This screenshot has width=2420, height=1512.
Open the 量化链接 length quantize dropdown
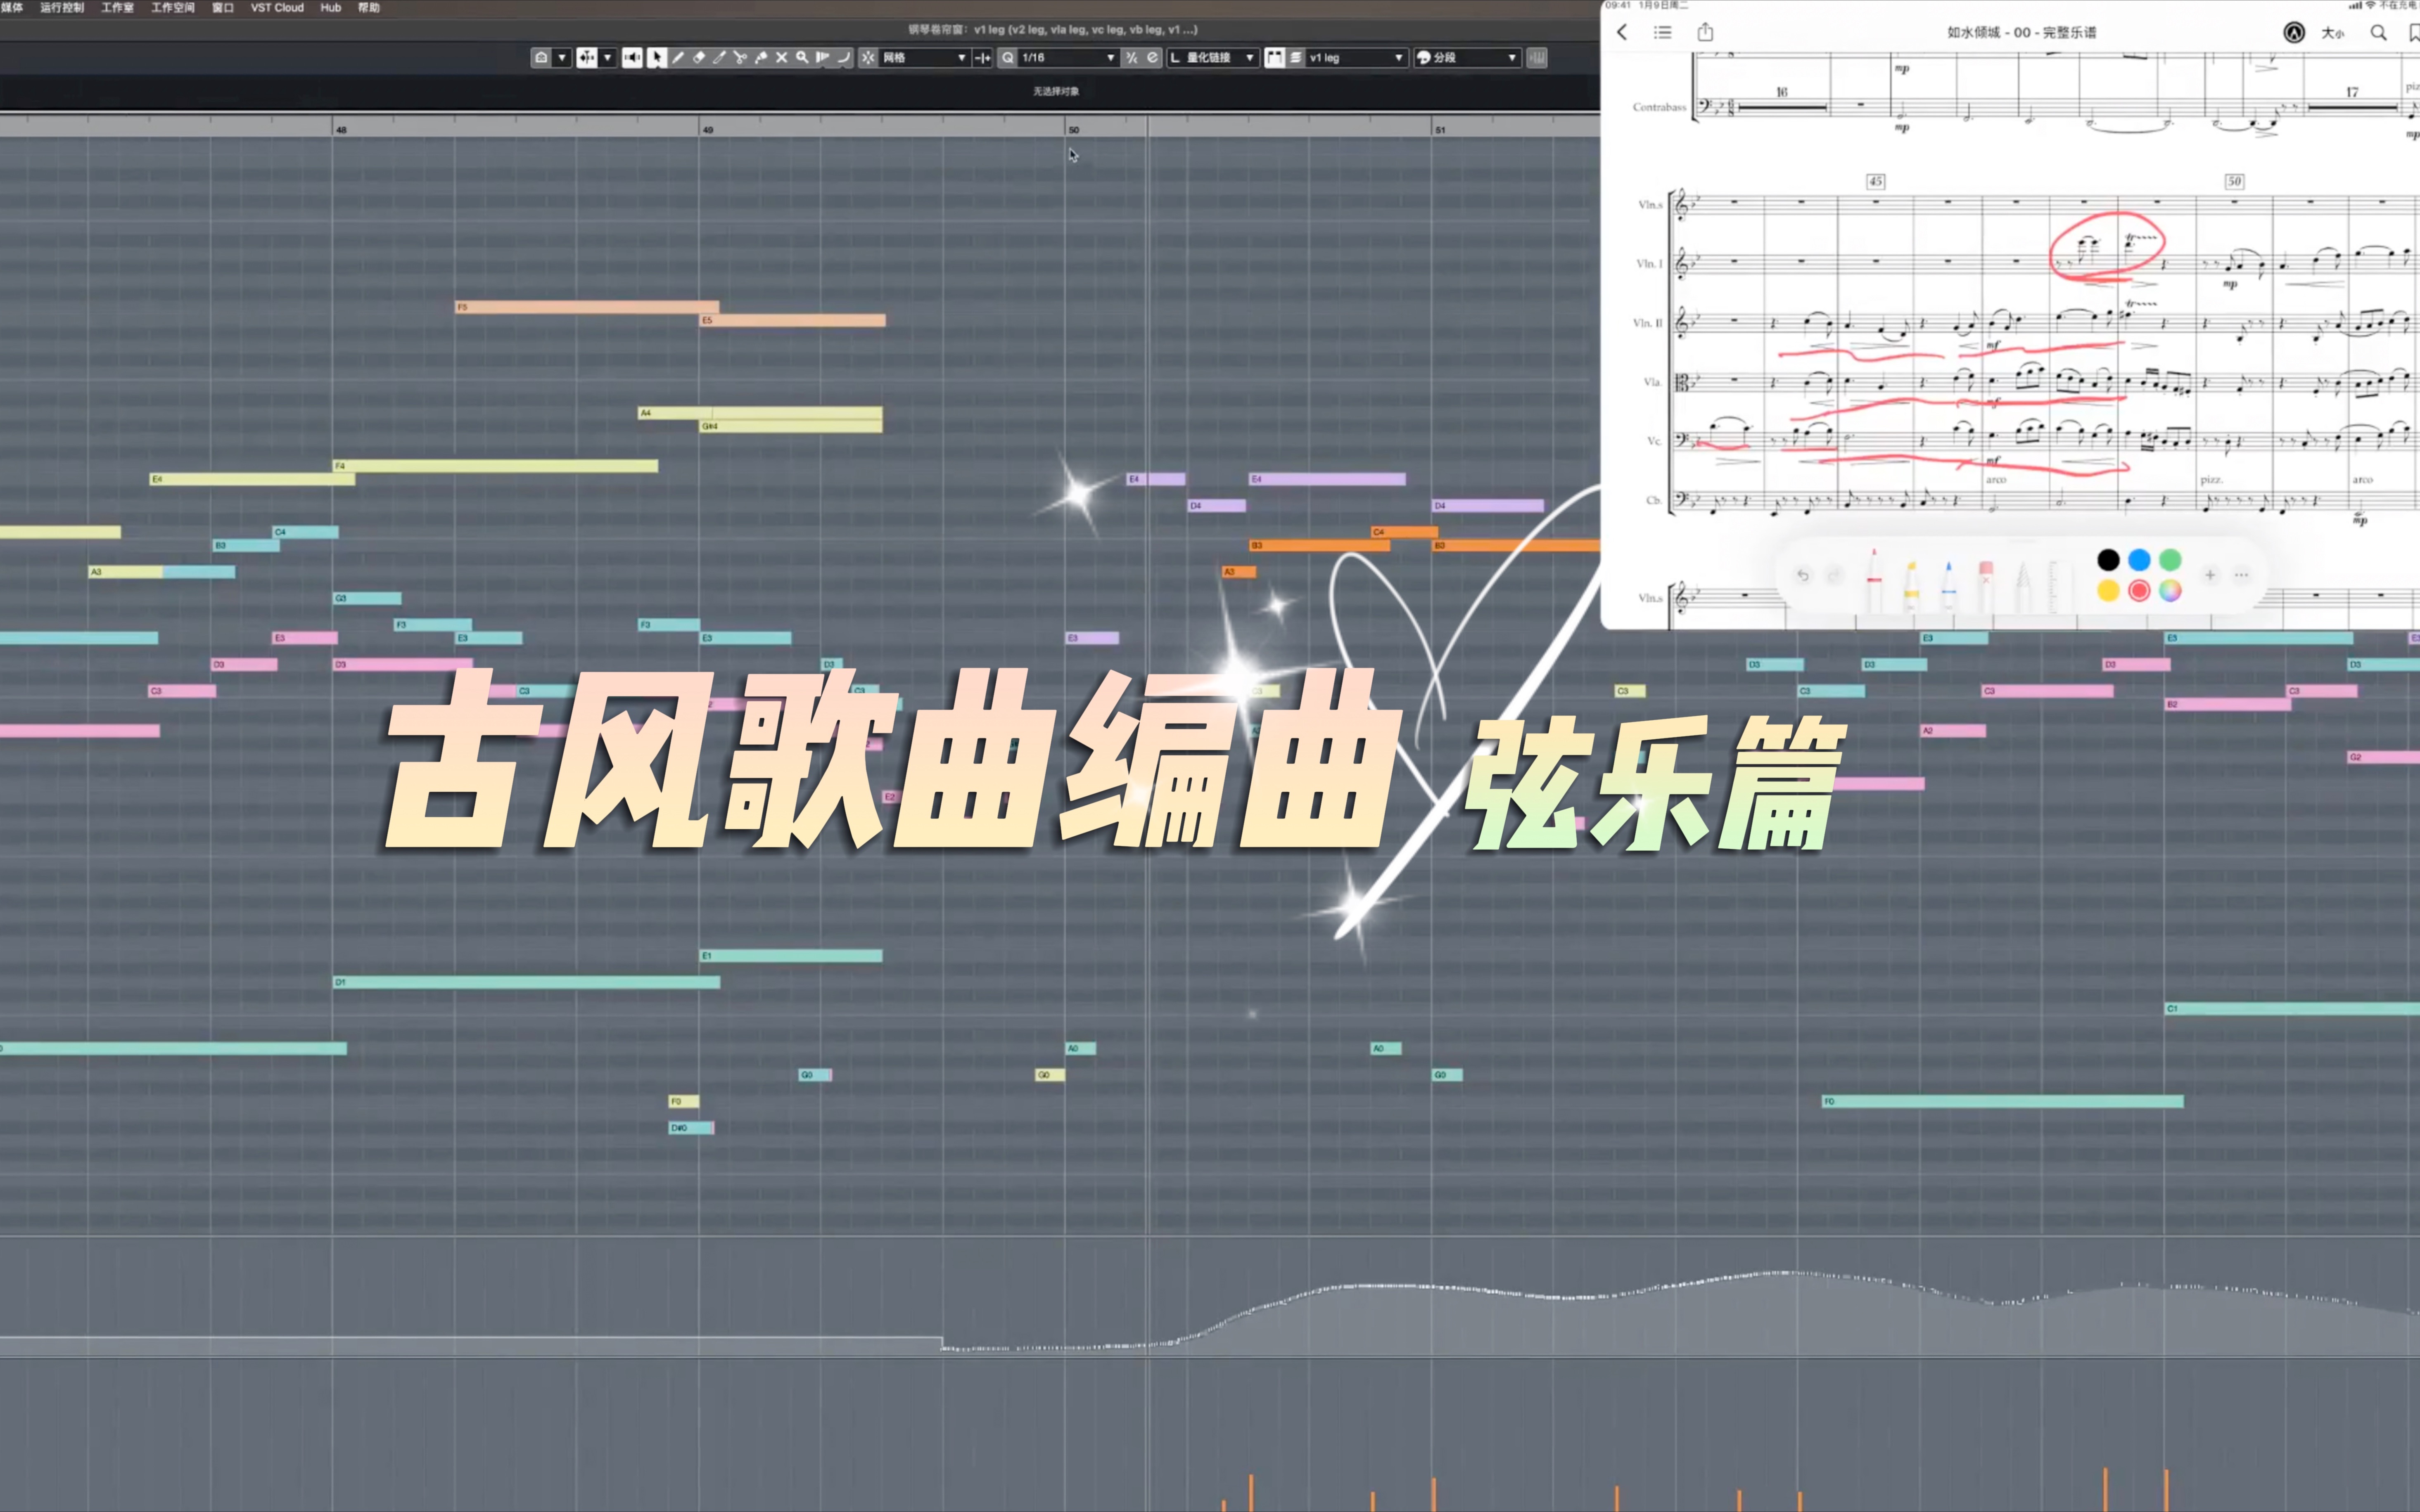point(1212,58)
